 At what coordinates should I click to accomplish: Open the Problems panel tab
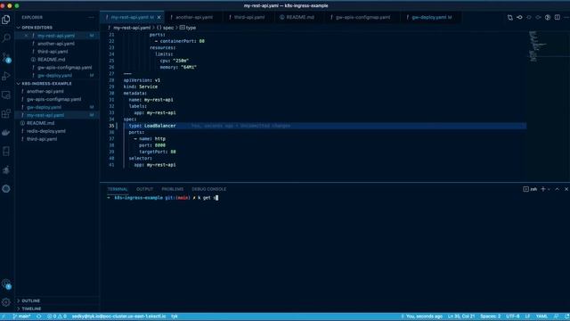[x=172, y=189]
